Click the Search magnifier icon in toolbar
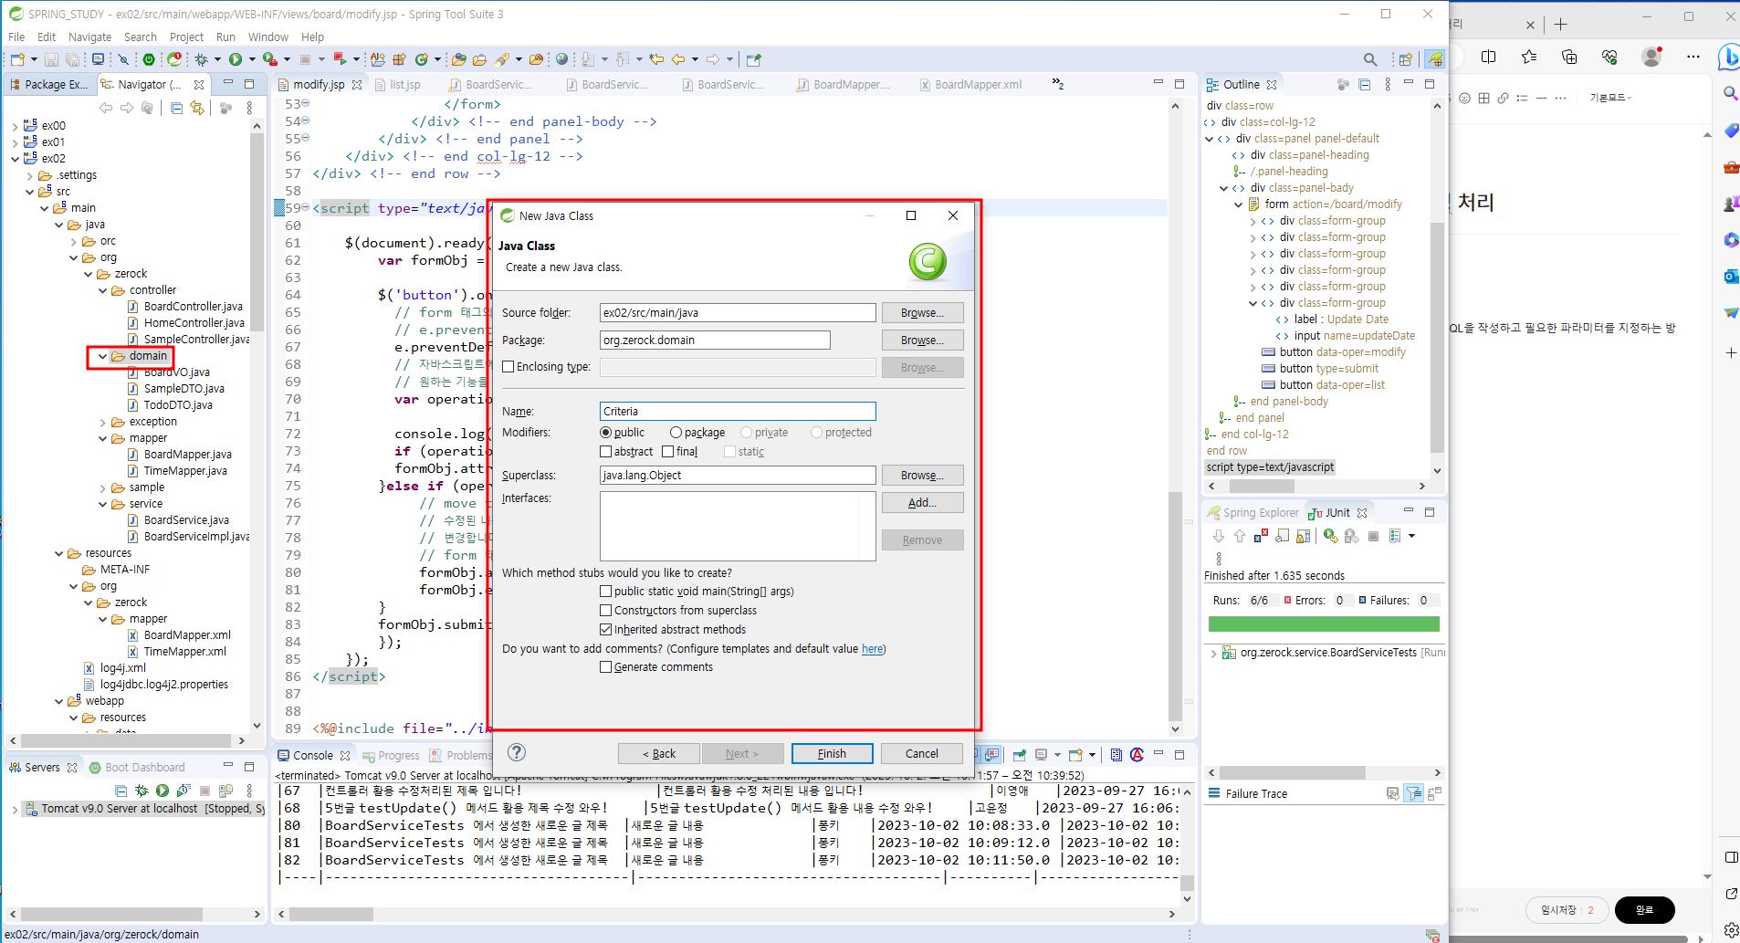The image size is (1740, 943). point(1370,59)
